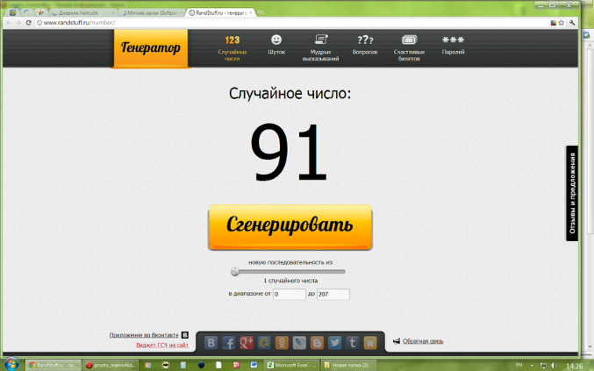This screenshot has width=594, height=371.
Task: Share via the Tumblr icon
Action: tap(354, 342)
